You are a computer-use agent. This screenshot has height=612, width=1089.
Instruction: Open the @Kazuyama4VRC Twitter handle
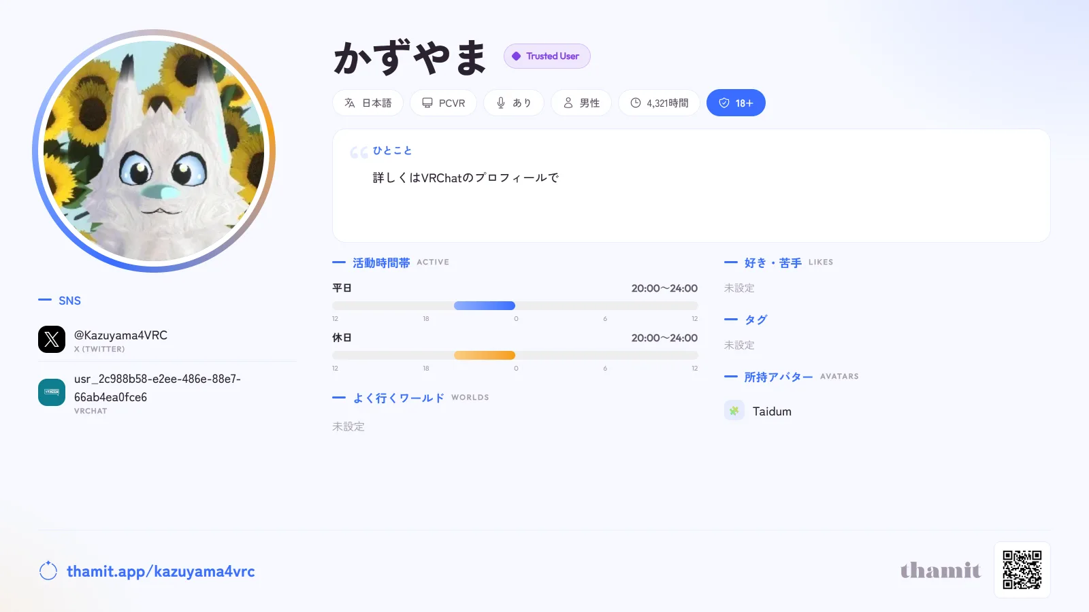point(120,335)
